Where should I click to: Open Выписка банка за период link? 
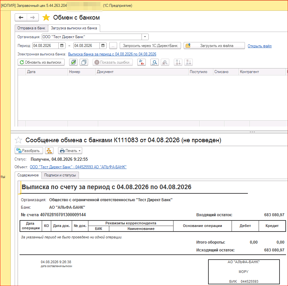pyautogui.click(x=112, y=54)
